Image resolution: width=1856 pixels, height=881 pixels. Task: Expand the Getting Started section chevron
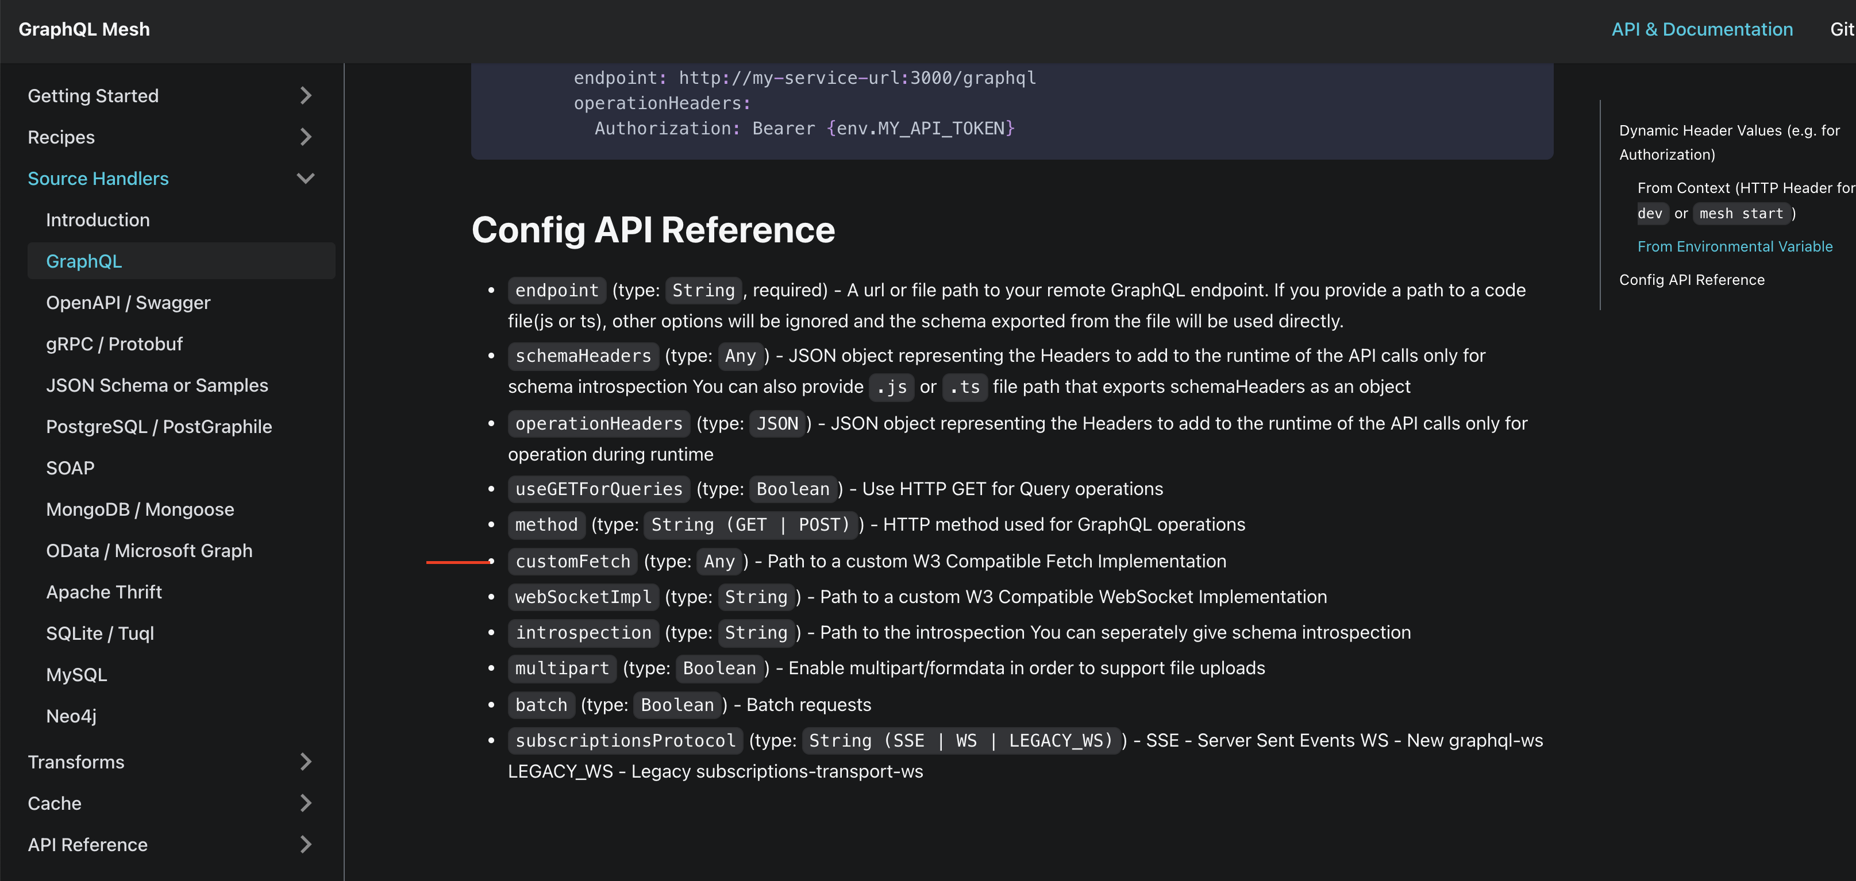point(306,95)
